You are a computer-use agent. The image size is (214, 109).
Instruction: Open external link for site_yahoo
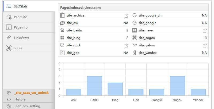tap(205, 45)
